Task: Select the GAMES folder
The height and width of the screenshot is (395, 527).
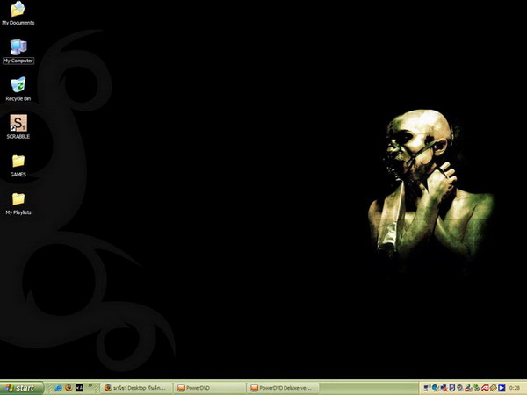Action: (18, 165)
